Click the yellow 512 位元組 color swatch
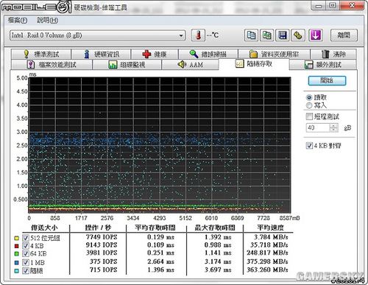 click(x=16, y=238)
